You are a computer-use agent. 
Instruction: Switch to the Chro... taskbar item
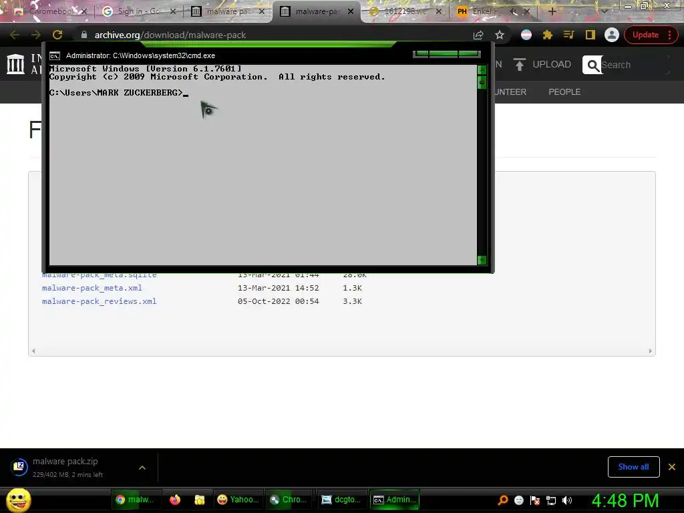coord(290,500)
